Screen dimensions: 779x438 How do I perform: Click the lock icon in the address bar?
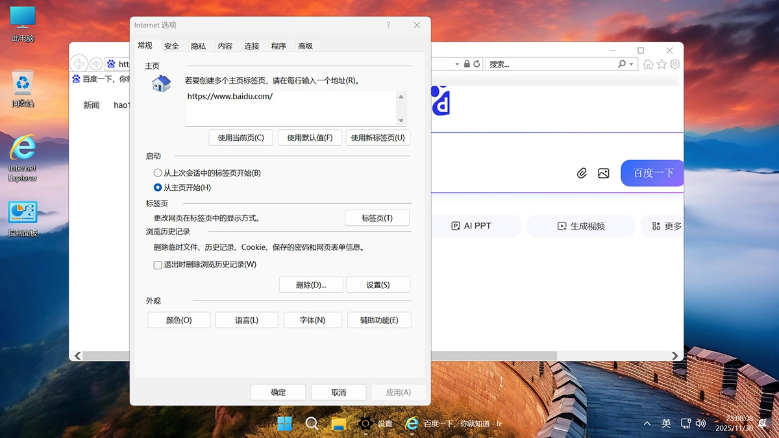coord(467,64)
